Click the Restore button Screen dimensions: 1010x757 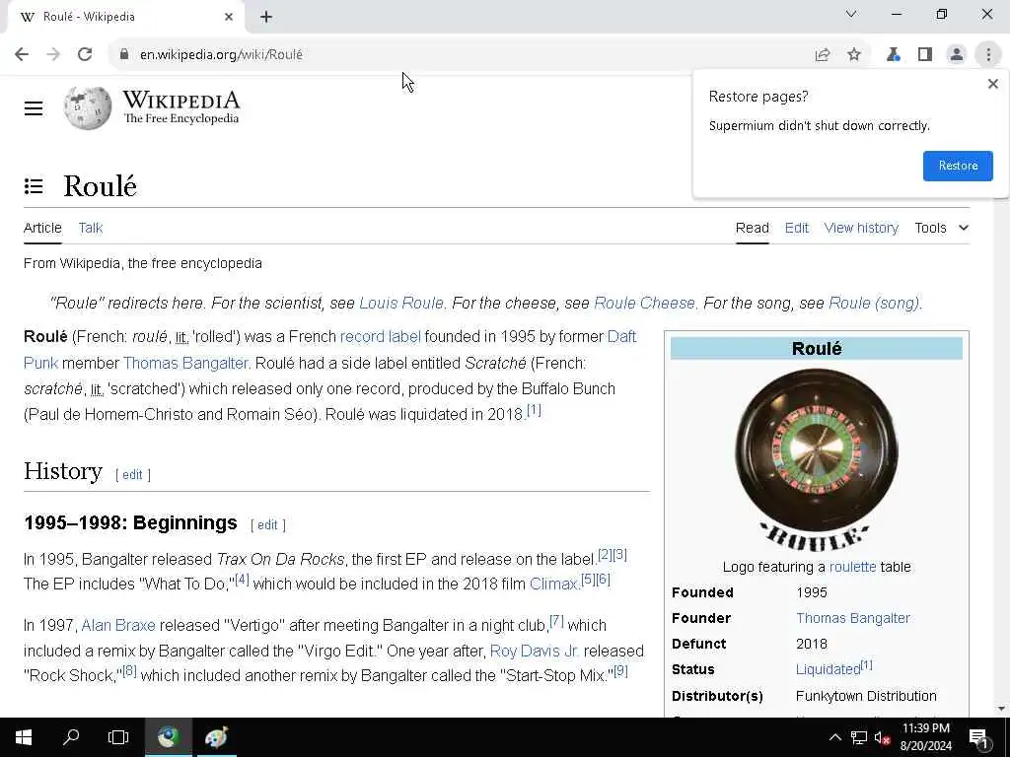[x=958, y=166]
